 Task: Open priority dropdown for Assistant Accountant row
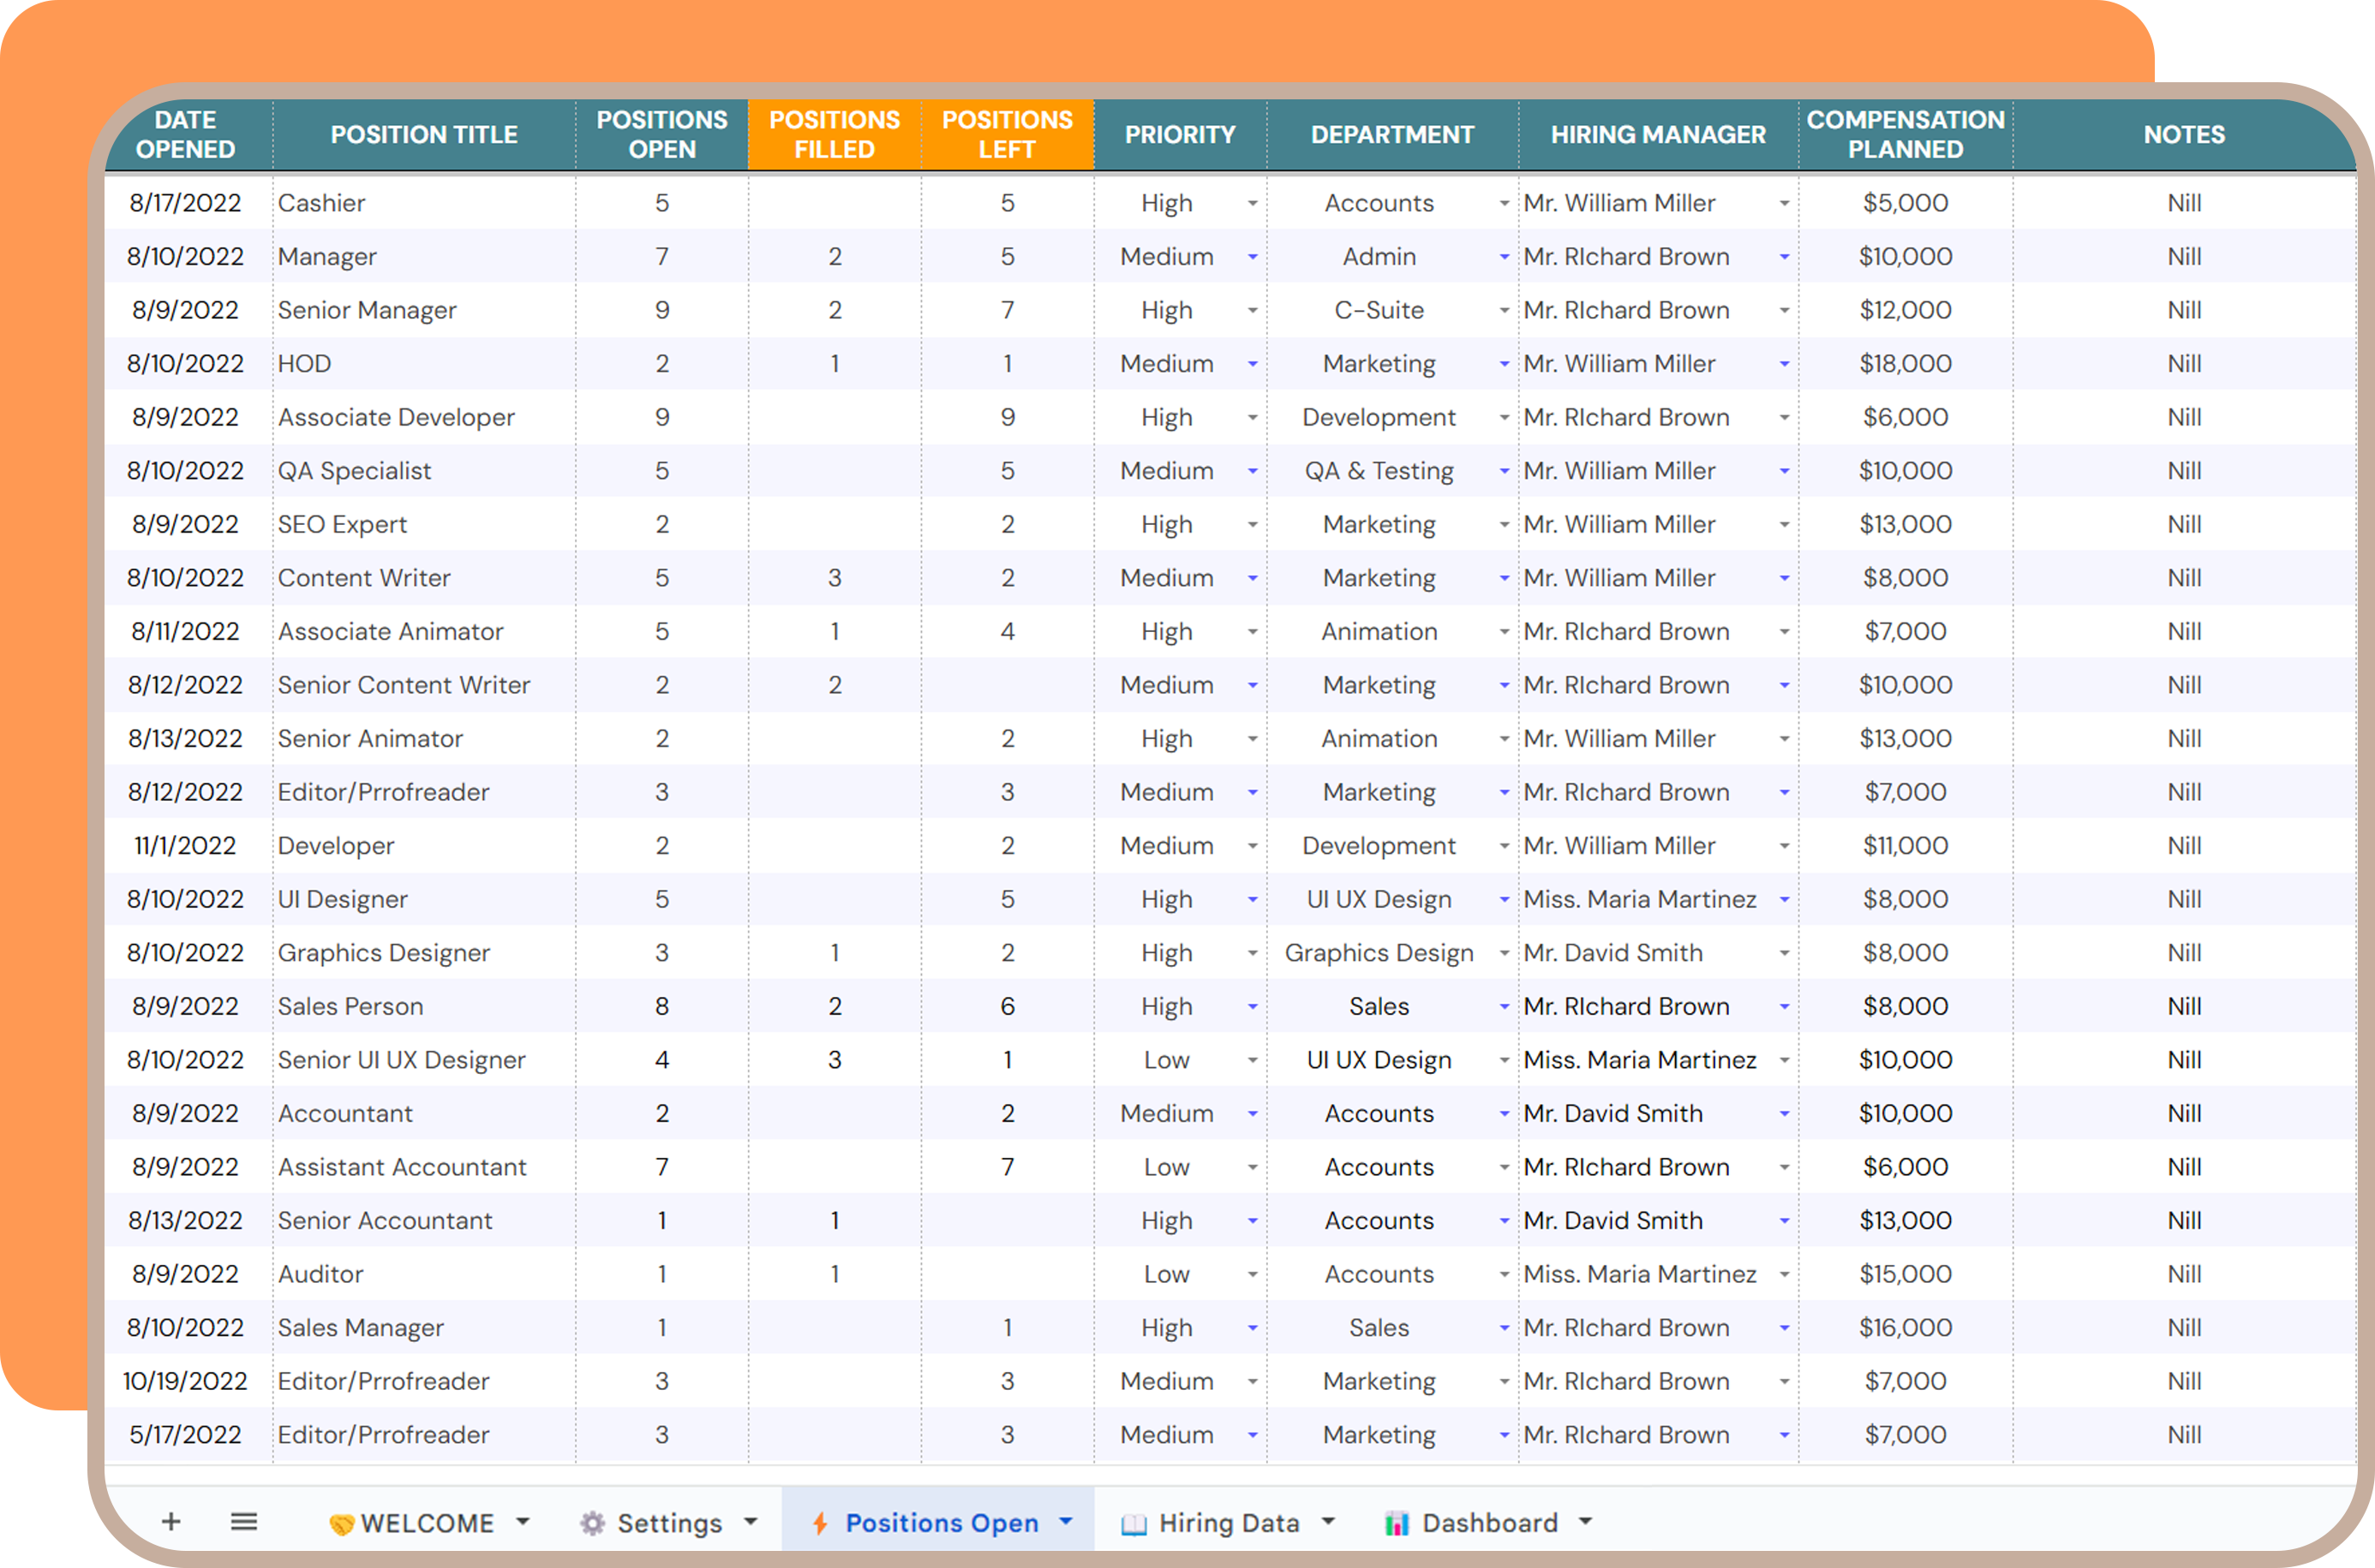coord(1253,1167)
